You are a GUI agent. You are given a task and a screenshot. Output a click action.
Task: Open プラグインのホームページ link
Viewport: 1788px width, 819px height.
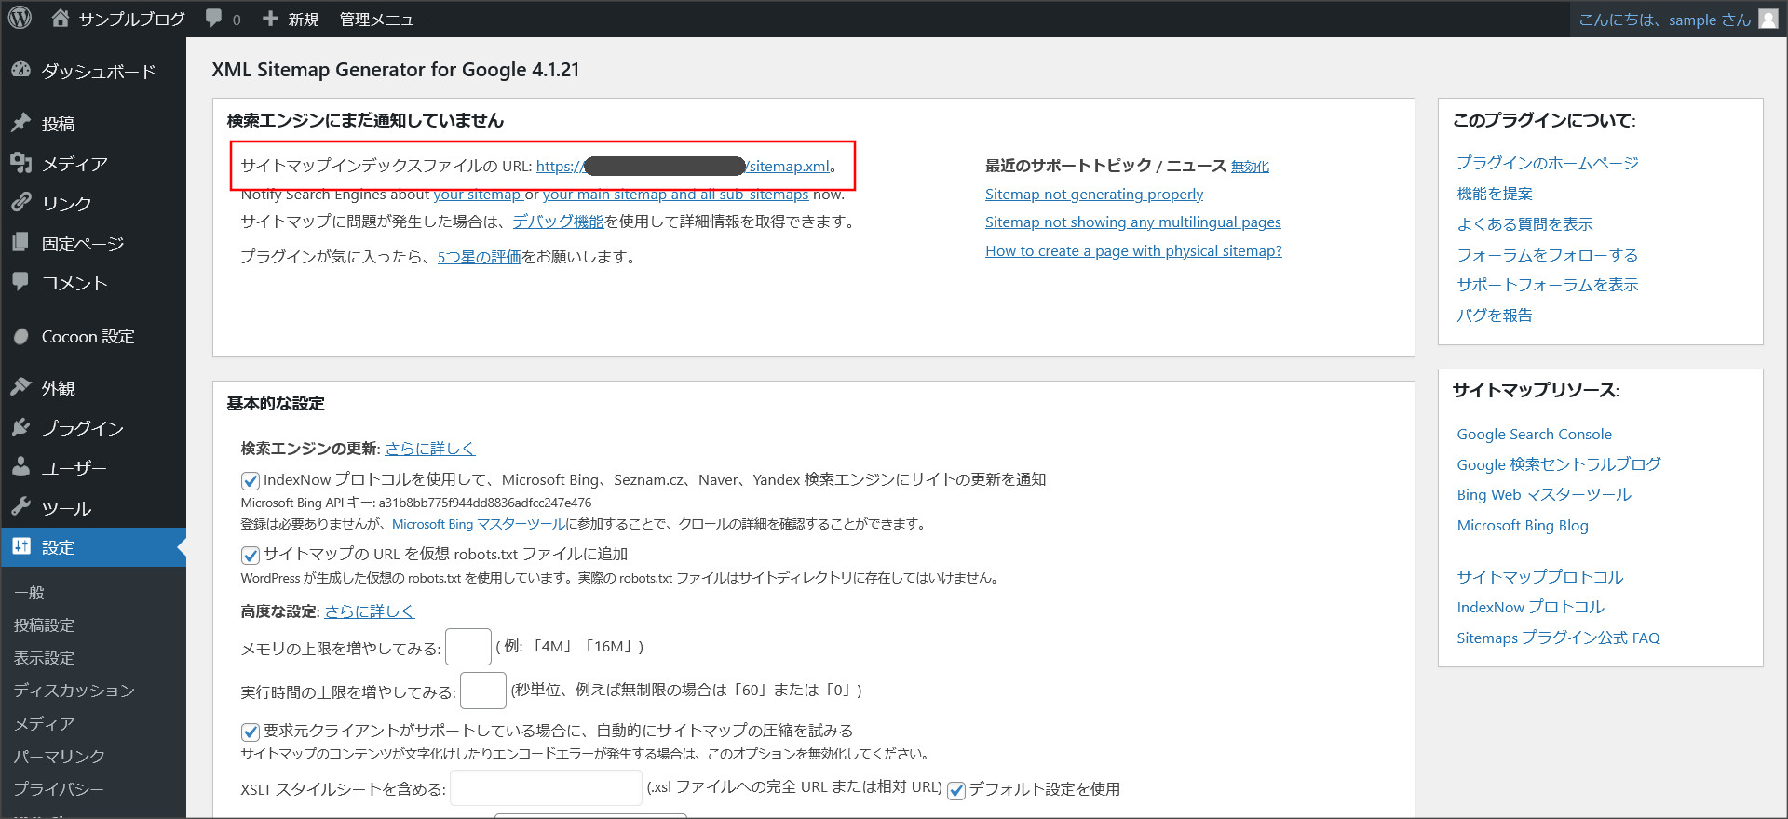click(x=1548, y=163)
